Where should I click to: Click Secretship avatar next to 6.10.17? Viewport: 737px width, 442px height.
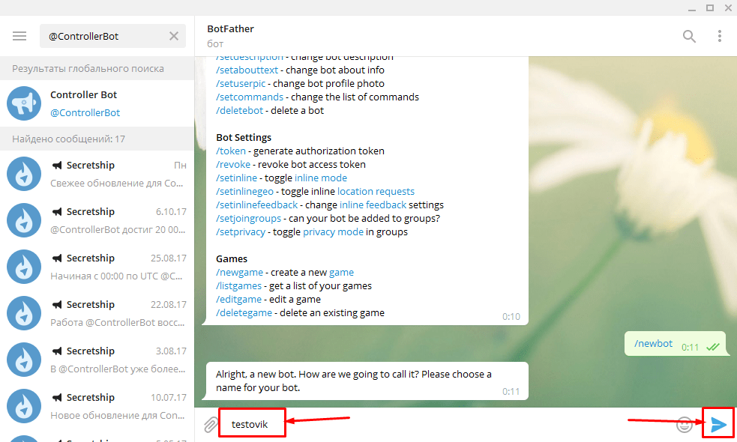pyautogui.click(x=24, y=220)
